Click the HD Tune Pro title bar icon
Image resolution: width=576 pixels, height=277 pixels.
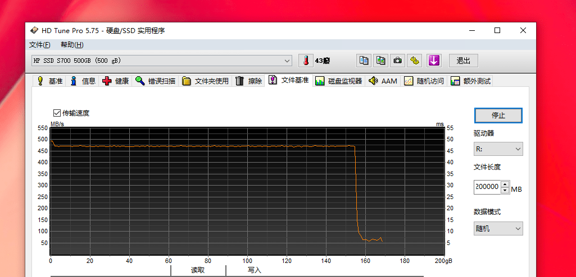(34, 30)
